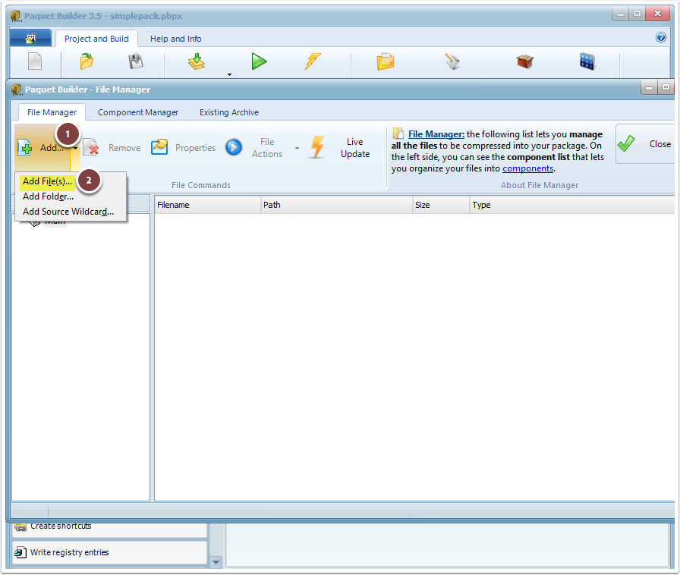Image resolution: width=680 pixels, height=575 pixels.
Task: Click the green checkmark Close icon
Action: [626, 144]
